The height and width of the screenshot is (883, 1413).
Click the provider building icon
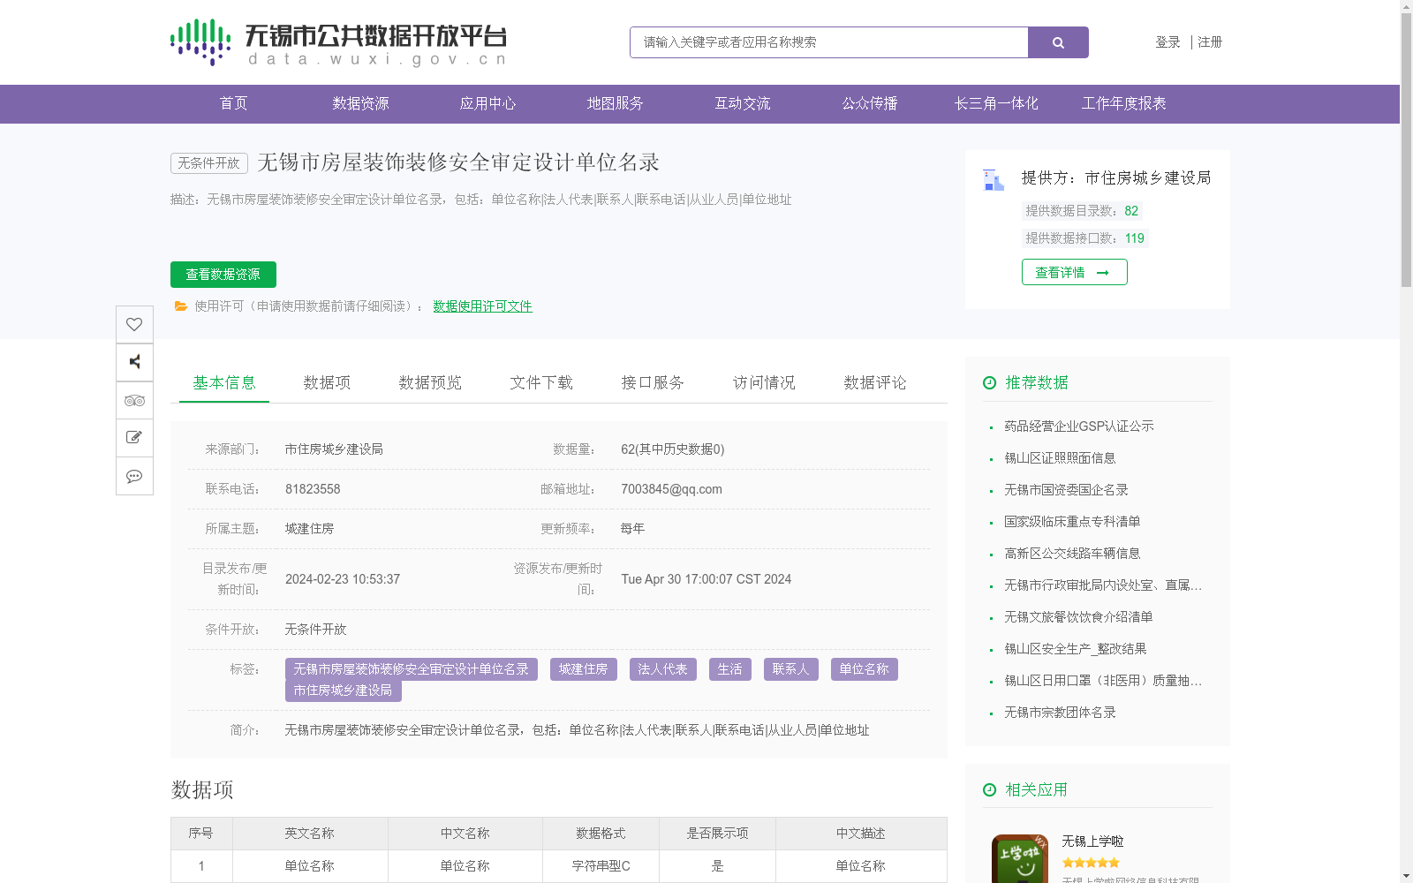coord(994,180)
